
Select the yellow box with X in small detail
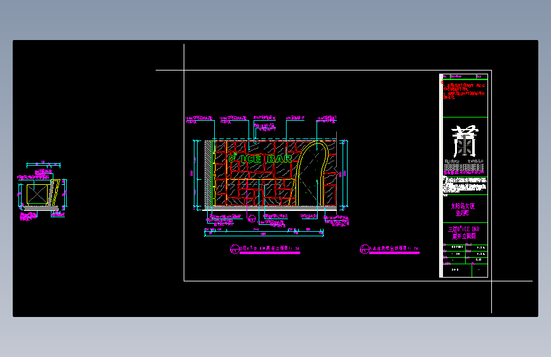(37, 194)
